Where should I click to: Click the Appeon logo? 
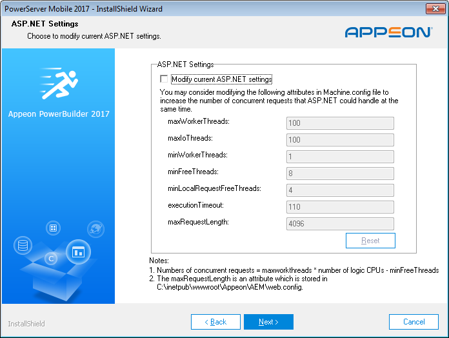(388, 32)
